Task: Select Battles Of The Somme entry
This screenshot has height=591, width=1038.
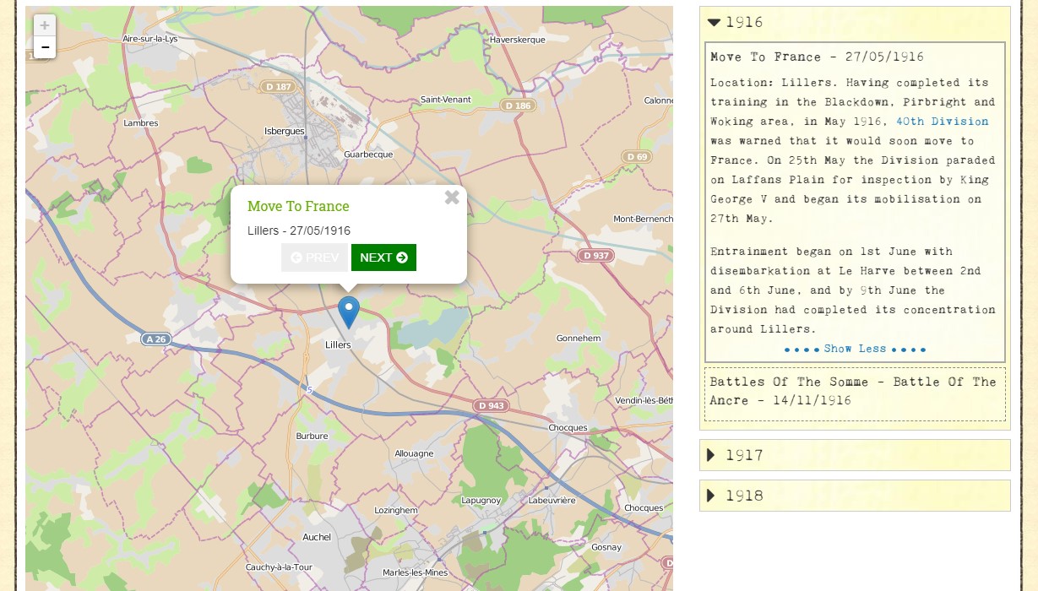Action: click(853, 392)
